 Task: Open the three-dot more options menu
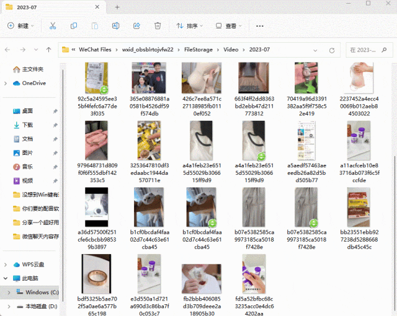pos(260,26)
